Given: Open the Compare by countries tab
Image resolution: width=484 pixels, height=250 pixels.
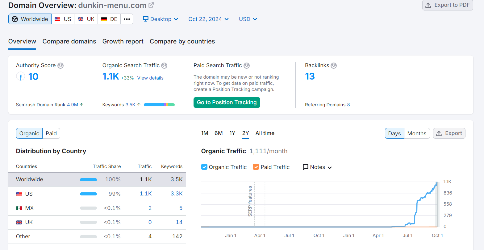Looking at the screenshot, I should coord(182,41).
